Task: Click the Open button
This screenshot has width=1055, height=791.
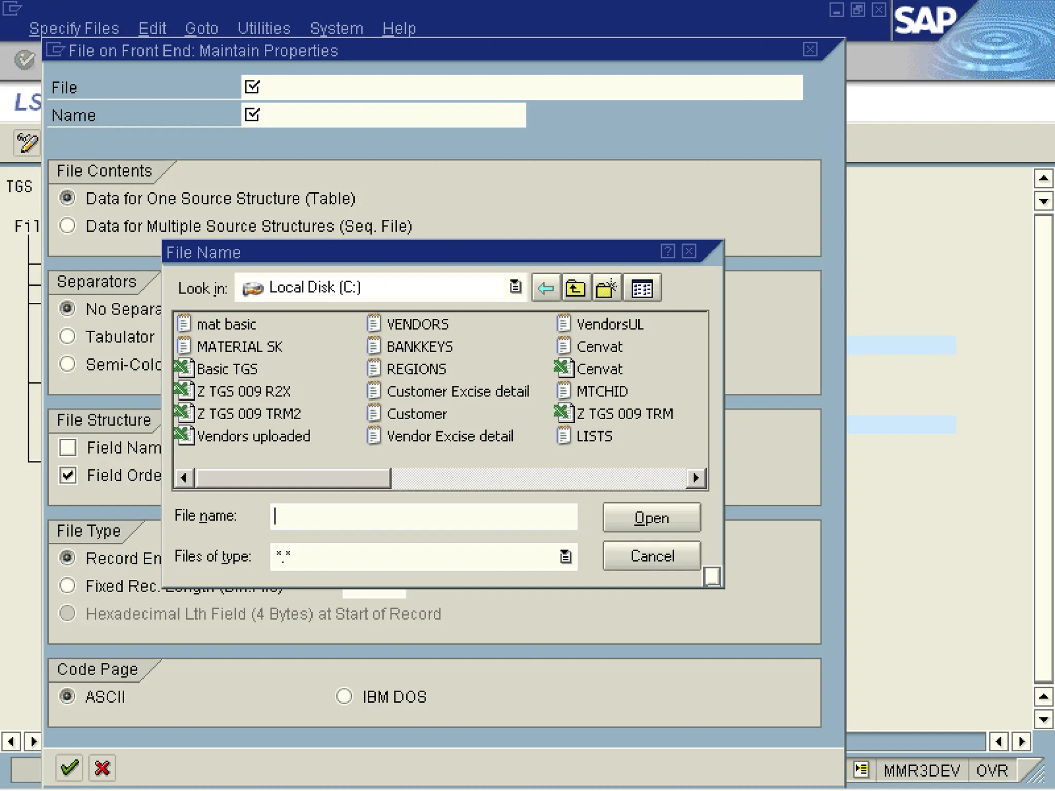Action: pos(651,518)
